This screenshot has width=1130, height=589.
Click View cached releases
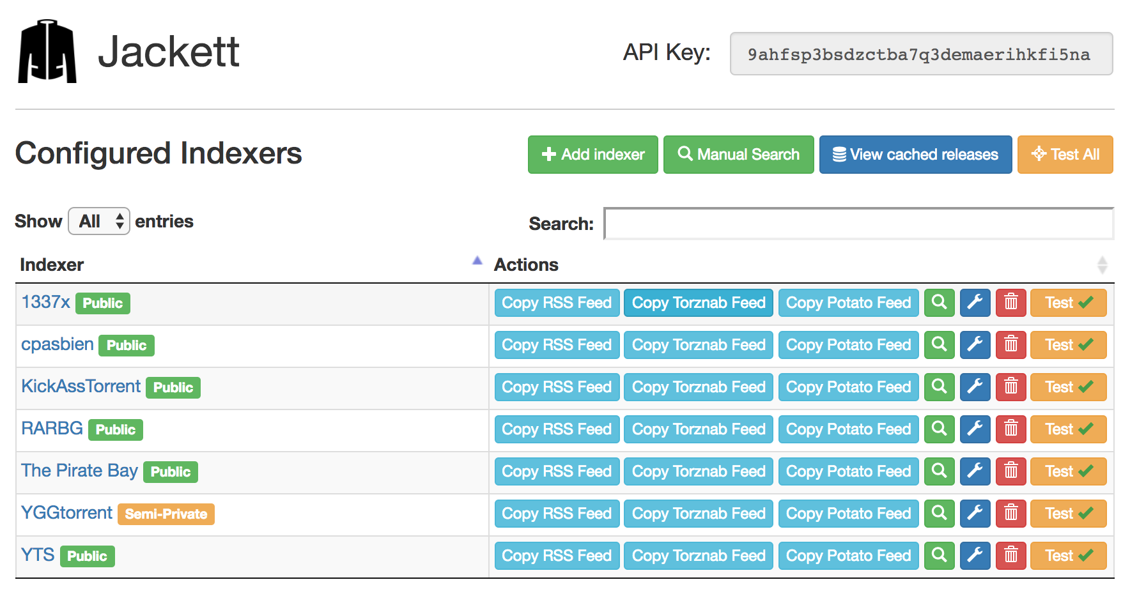click(915, 155)
